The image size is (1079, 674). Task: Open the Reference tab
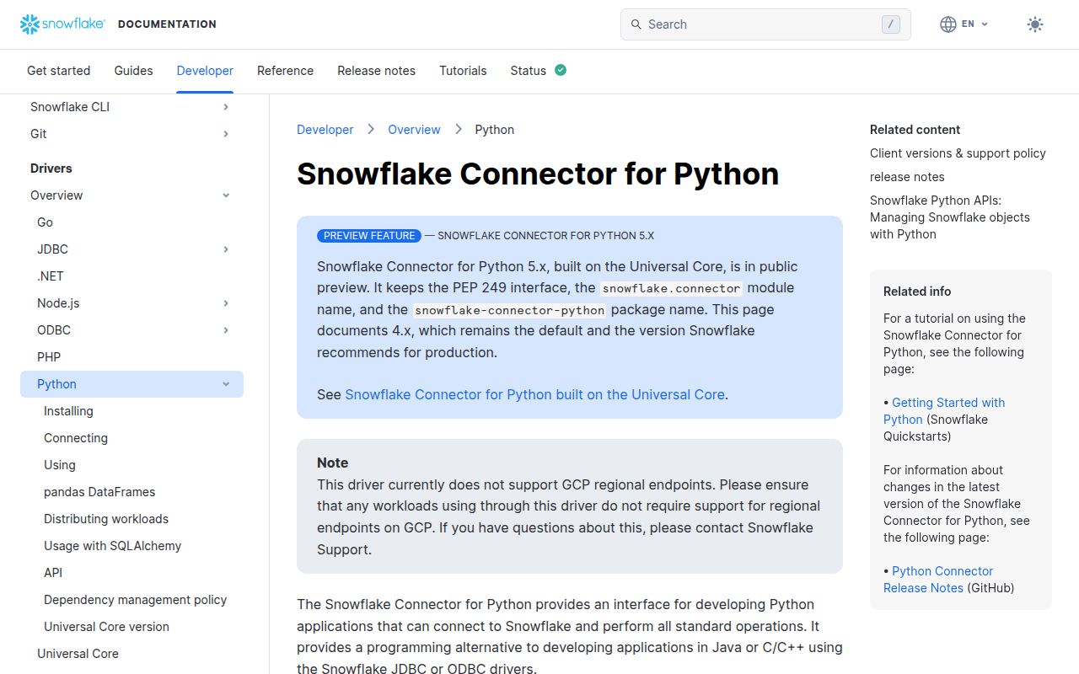tap(285, 71)
